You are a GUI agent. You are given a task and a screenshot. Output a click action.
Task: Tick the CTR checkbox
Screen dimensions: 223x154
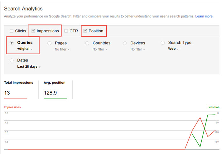point(66,31)
